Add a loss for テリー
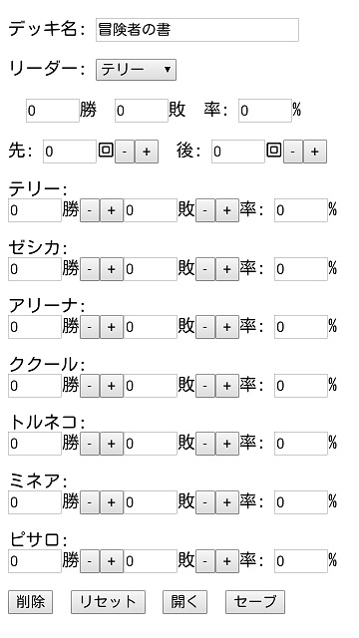The image size is (359, 638). click(227, 210)
